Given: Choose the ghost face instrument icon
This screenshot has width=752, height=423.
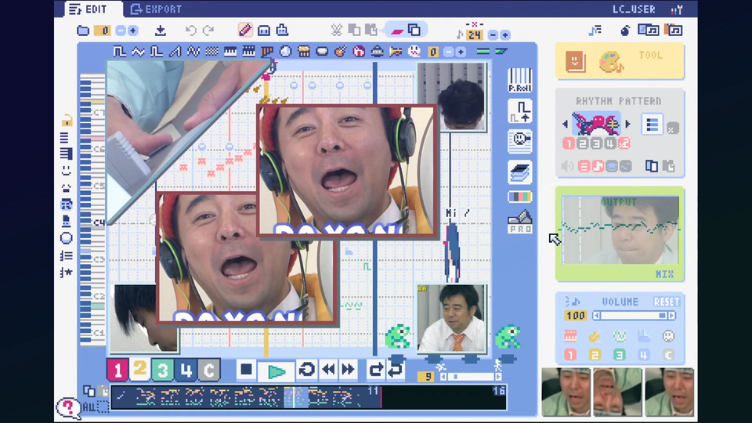Looking at the screenshot, I should tap(414, 51).
